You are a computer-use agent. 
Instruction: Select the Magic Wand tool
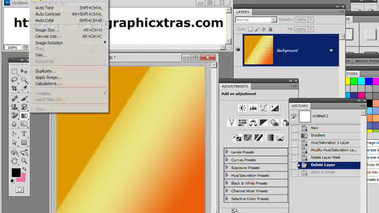[24, 80]
